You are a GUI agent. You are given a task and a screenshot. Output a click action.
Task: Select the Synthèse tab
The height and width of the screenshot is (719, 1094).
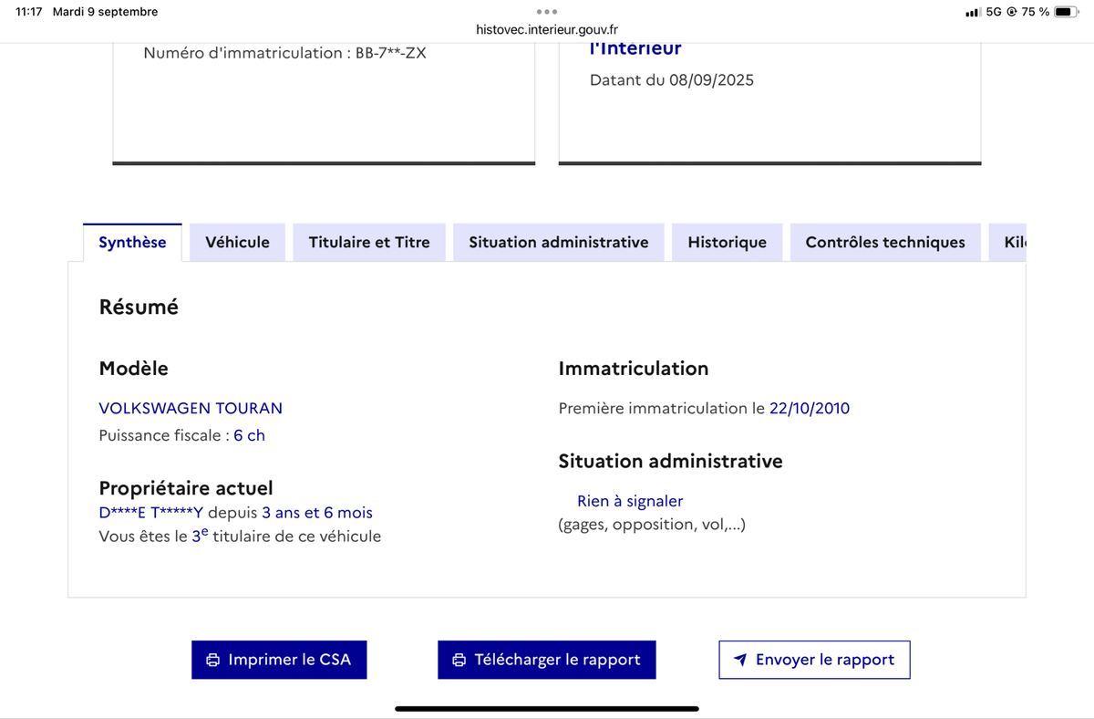tap(132, 243)
